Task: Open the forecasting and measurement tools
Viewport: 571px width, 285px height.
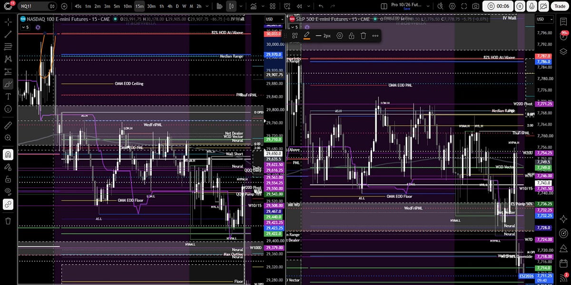Action: [x=8, y=72]
